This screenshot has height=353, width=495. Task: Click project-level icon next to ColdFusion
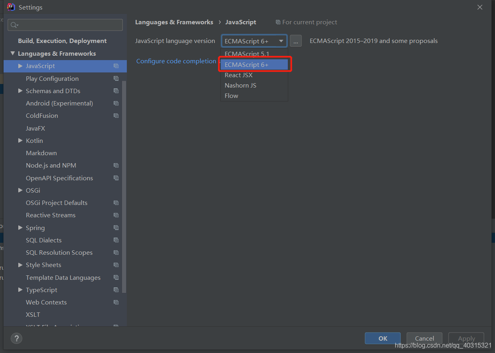click(x=116, y=116)
